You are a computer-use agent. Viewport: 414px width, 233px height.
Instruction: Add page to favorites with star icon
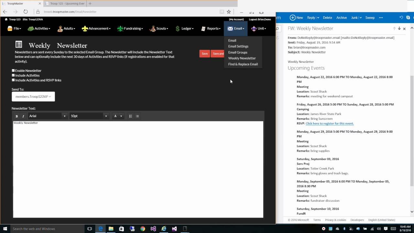229,12
